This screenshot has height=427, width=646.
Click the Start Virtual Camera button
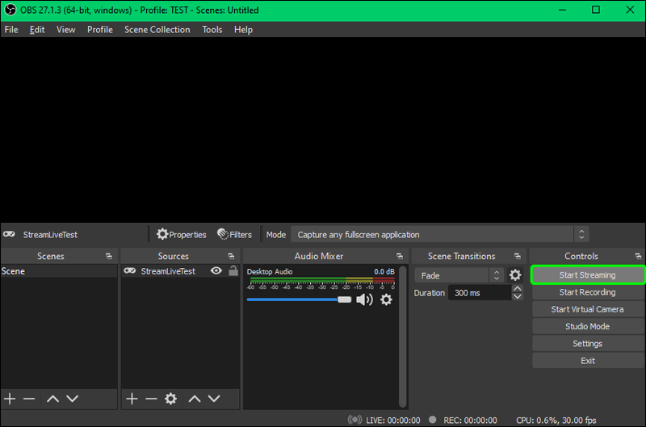click(x=587, y=309)
